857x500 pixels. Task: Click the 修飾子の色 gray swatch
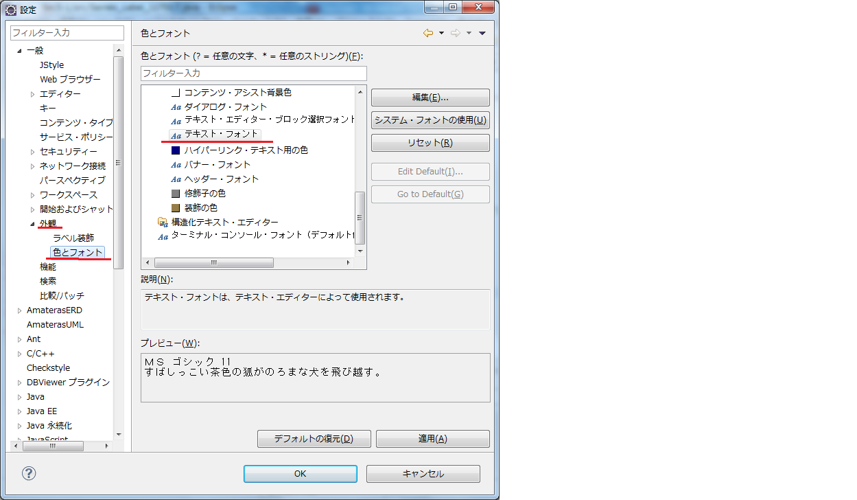pyautogui.click(x=176, y=194)
